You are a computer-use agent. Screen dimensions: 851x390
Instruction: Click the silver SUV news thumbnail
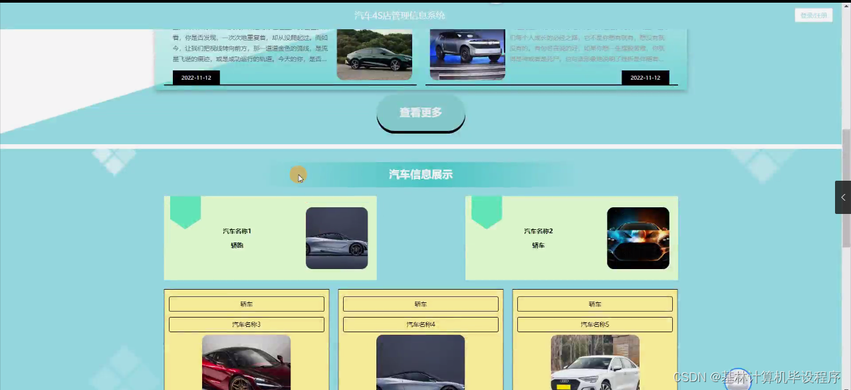pos(467,54)
